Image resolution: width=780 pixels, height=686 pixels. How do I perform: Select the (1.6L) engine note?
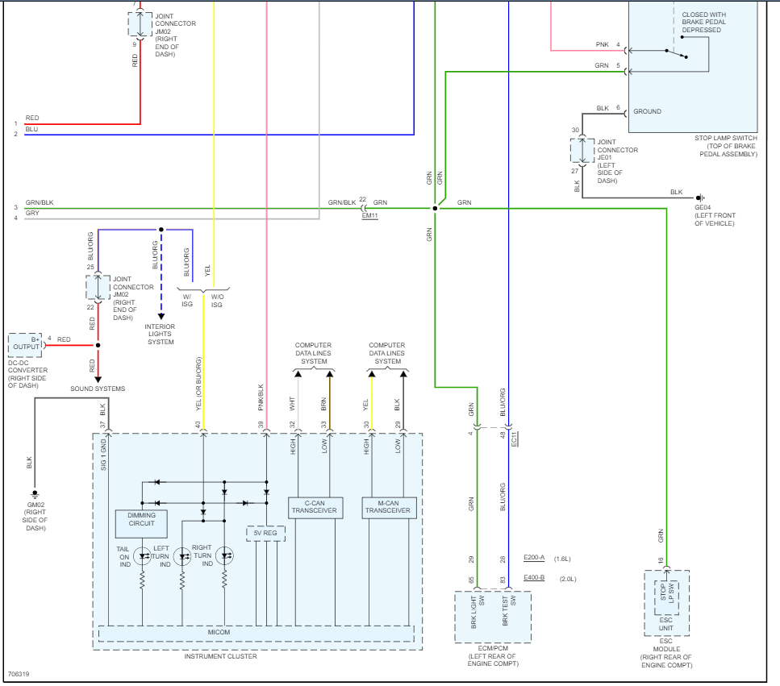[x=562, y=559]
